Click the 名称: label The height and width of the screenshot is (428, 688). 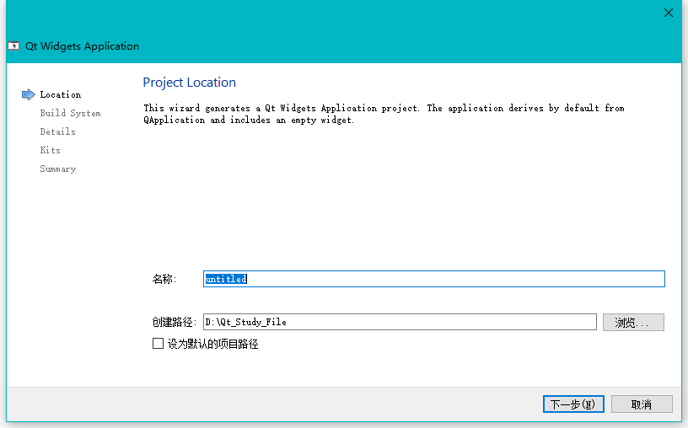click(x=164, y=279)
